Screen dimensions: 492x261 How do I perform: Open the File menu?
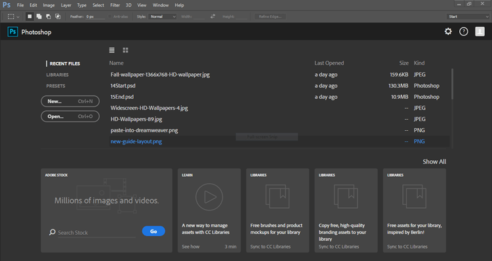(x=20, y=5)
